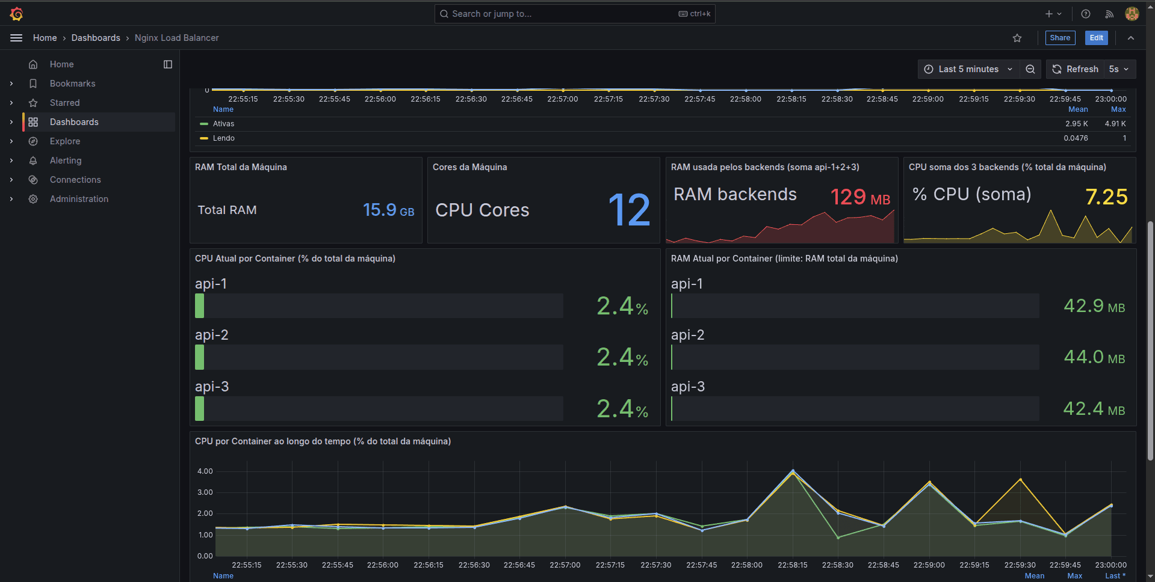Open RAM Total da Máquina panel title
Screen dimensions: 1155x582
point(241,167)
